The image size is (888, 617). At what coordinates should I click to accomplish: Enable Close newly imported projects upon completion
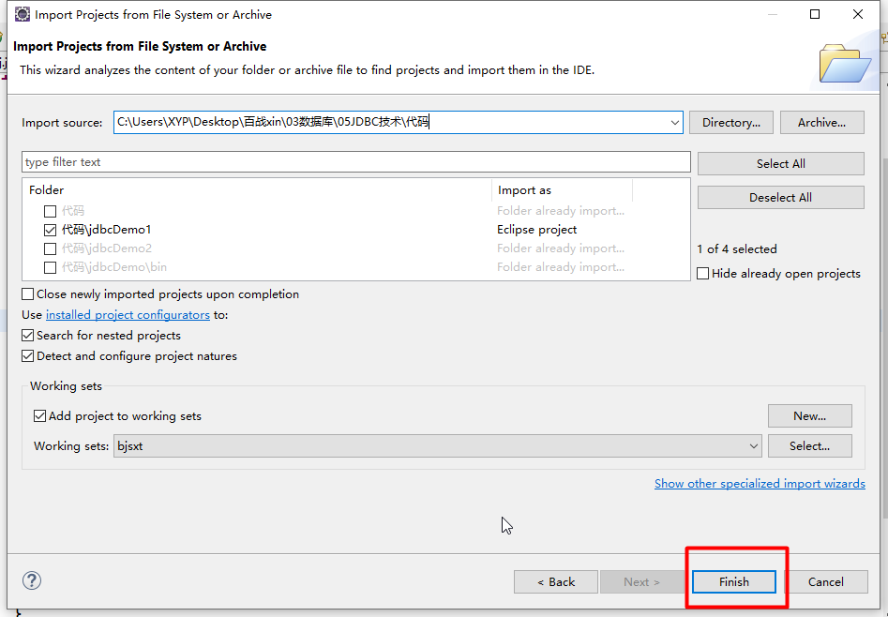click(27, 294)
